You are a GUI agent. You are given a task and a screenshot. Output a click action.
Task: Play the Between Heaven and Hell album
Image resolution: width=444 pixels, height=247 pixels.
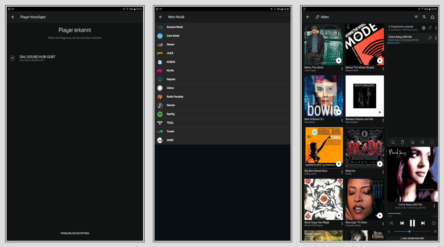(380, 112)
